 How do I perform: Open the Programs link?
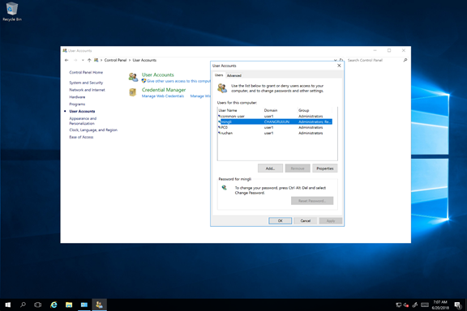tap(77, 104)
